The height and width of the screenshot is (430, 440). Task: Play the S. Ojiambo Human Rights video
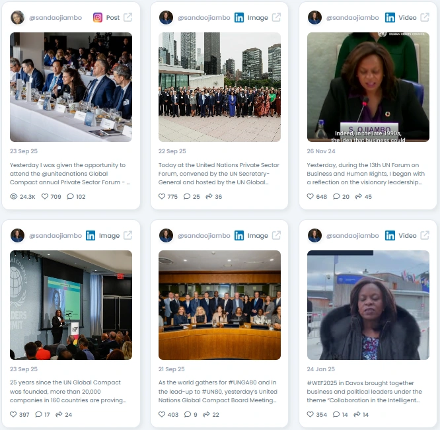tap(368, 87)
